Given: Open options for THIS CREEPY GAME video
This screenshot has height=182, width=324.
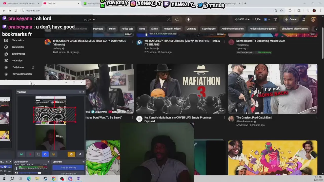Looking at the screenshot, I should point(132,41).
